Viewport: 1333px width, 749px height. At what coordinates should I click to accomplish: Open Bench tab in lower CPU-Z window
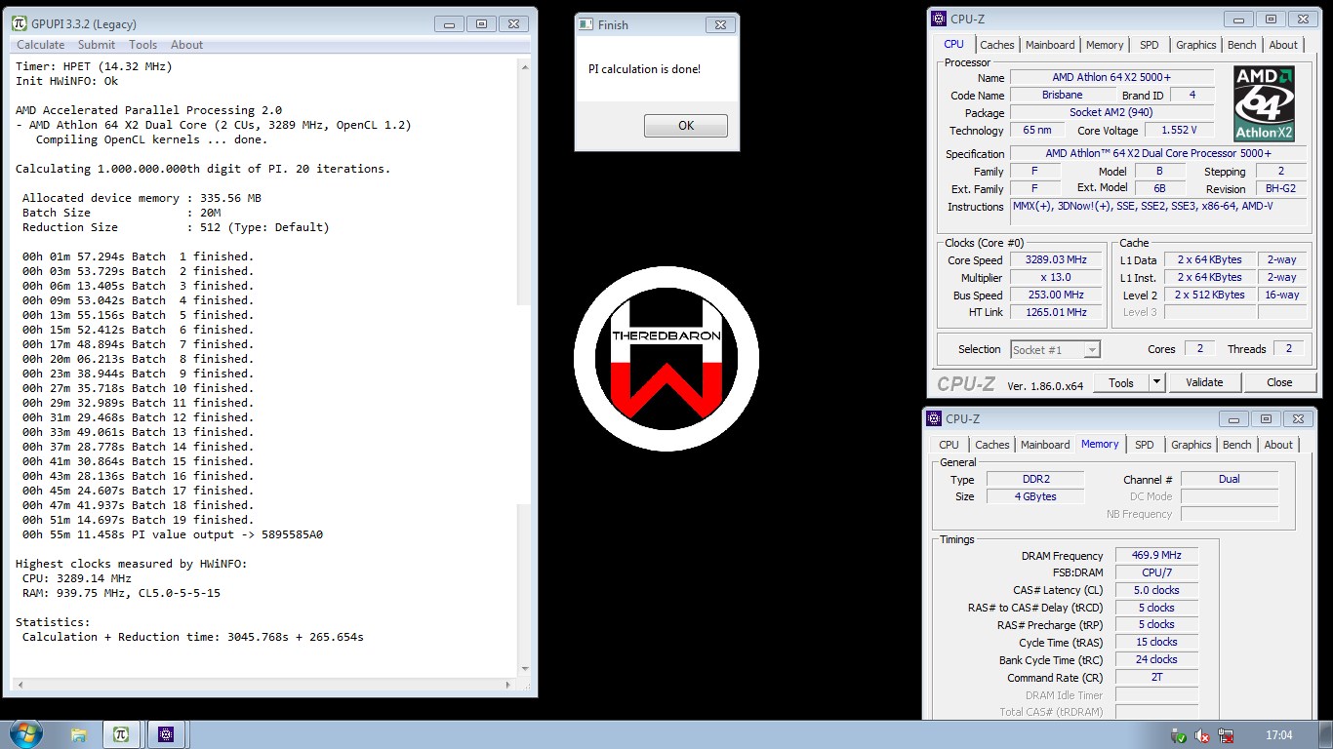[x=1236, y=445]
